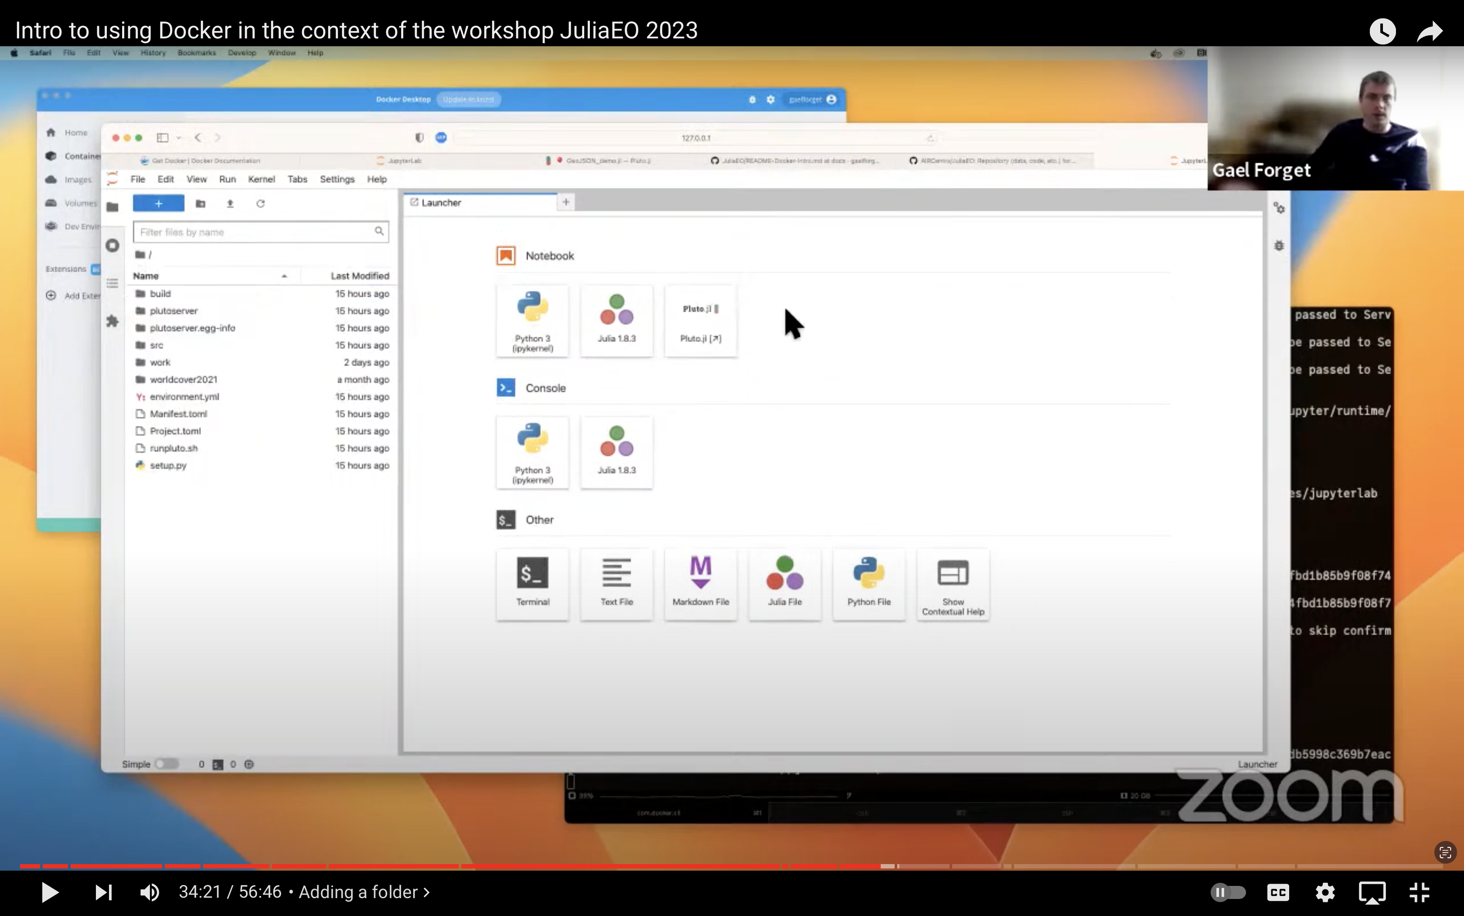Open Python 3 console launcher
1464x916 pixels.
[532, 452]
